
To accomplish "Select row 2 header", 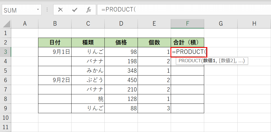I will point(5,42).
